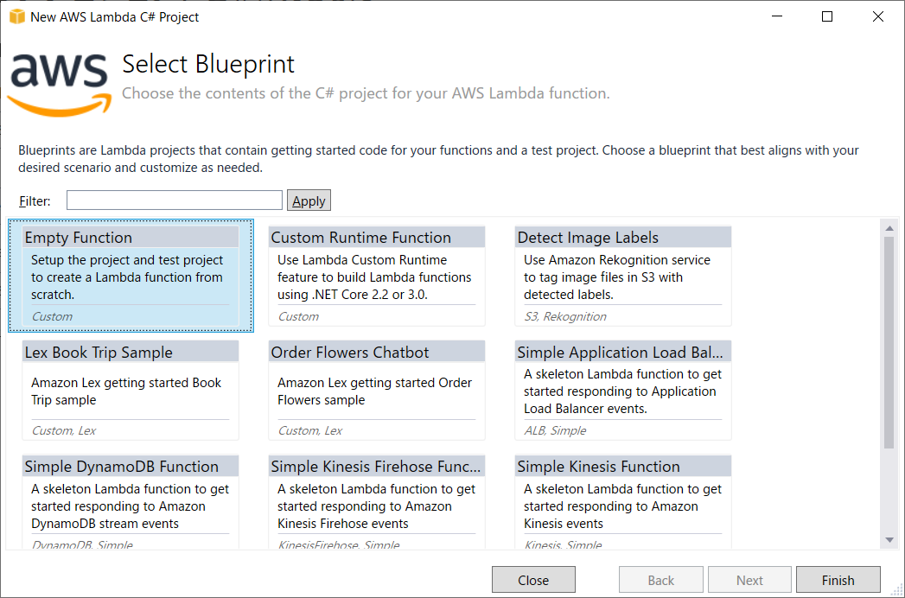Click 'Custom, Lex' tag under Order Flowers Chatbot
This screenshot has height=598, width=905.
310,430
